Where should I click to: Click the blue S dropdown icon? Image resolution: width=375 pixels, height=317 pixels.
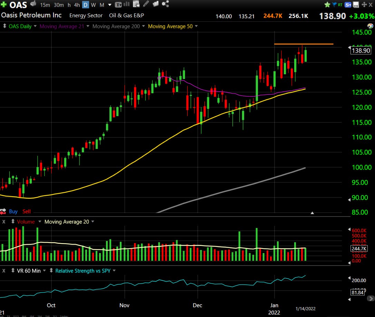[x=348, y=4]
